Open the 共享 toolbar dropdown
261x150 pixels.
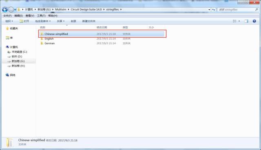click(x=61, y=21)
